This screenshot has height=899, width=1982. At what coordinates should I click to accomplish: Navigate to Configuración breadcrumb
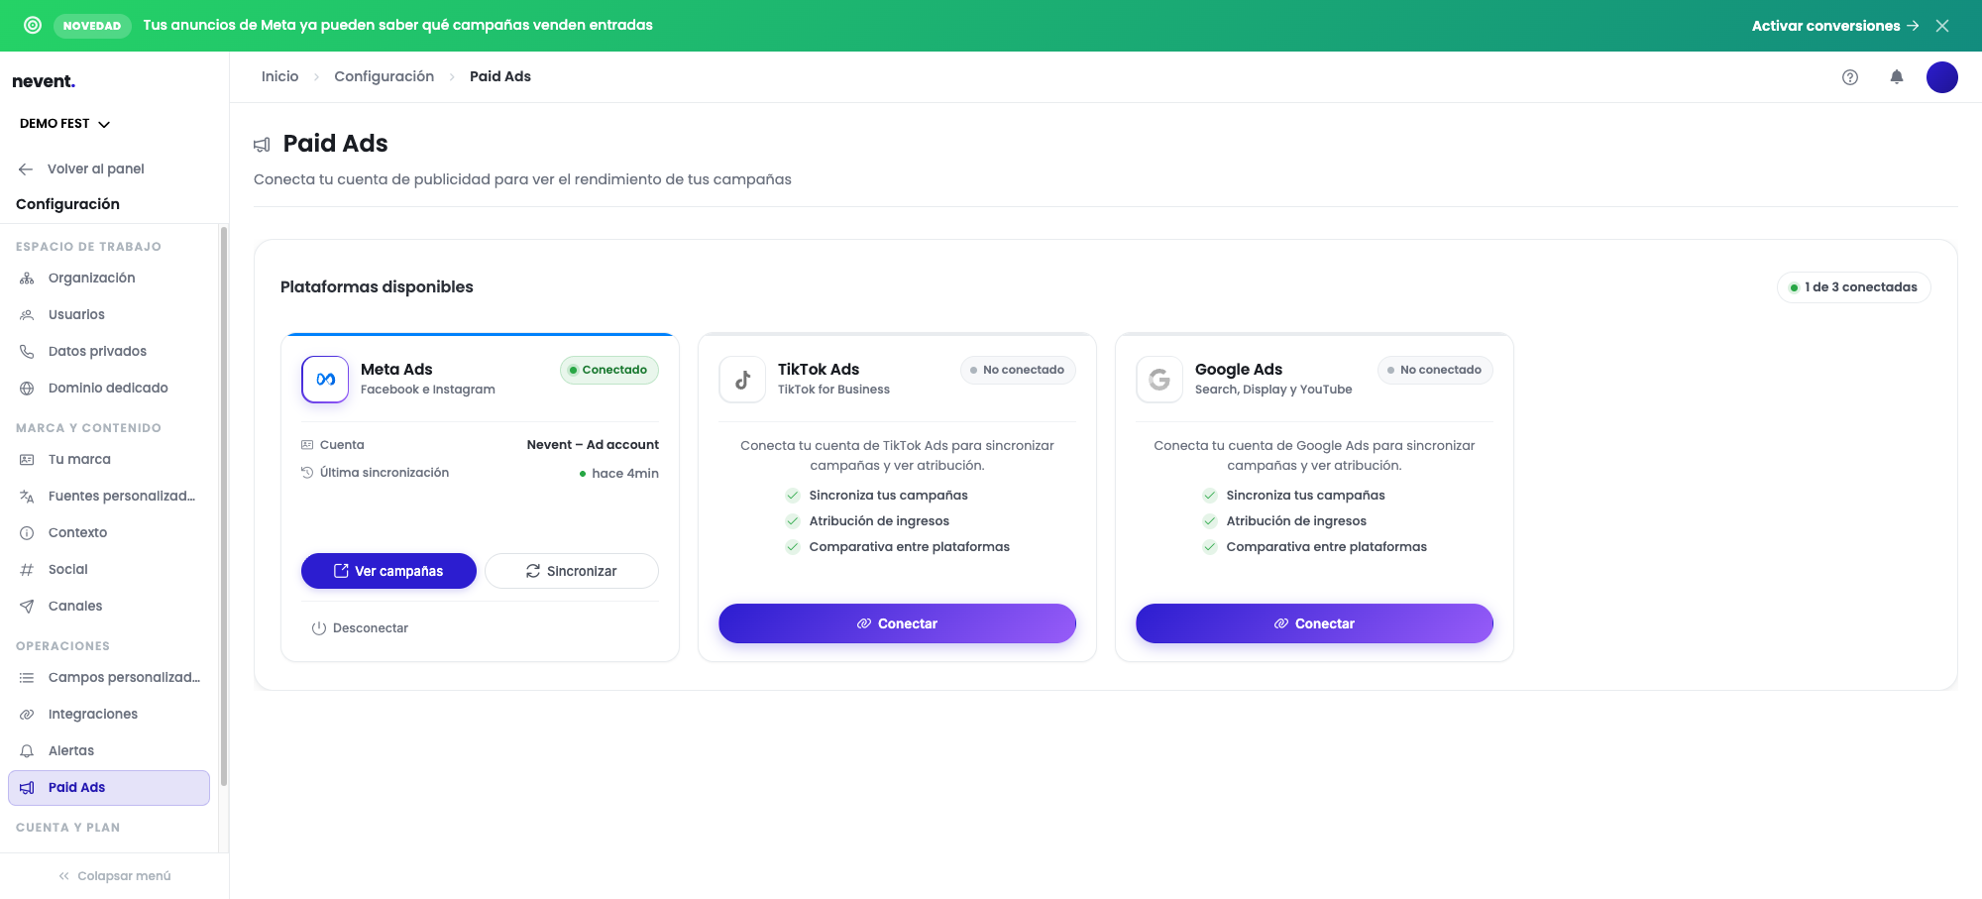coord(384,76)
